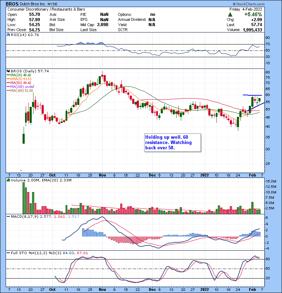Select the MA(200) undef legend entry
This screenshot has height=293, width=282.
20,87
